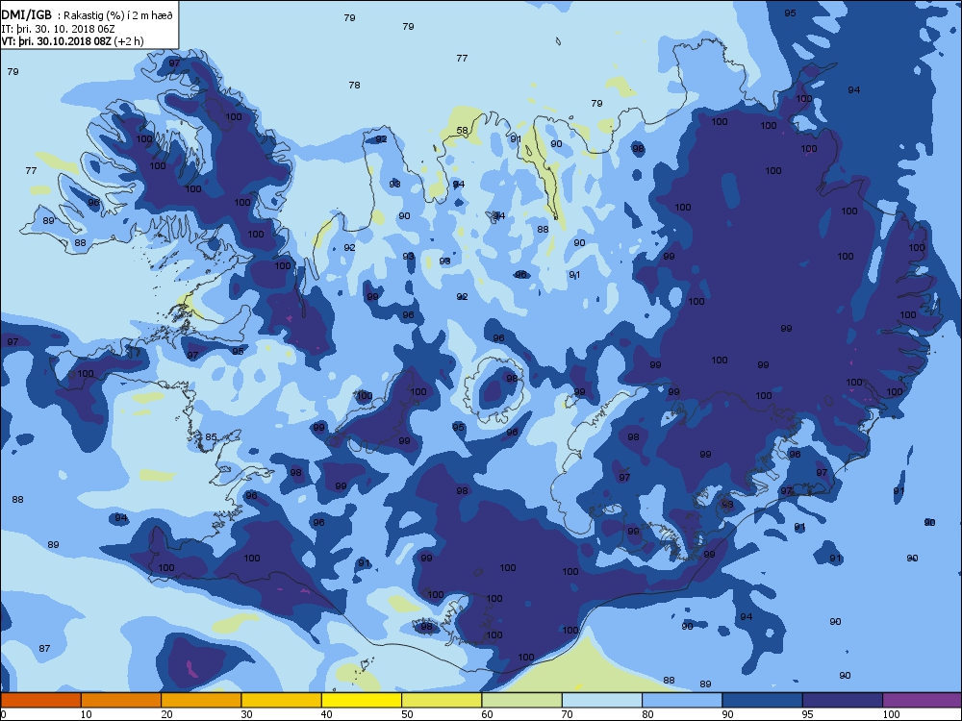
Task: Choose the bright yellow 40–50 legend swatch
Action: pos(362,700)
